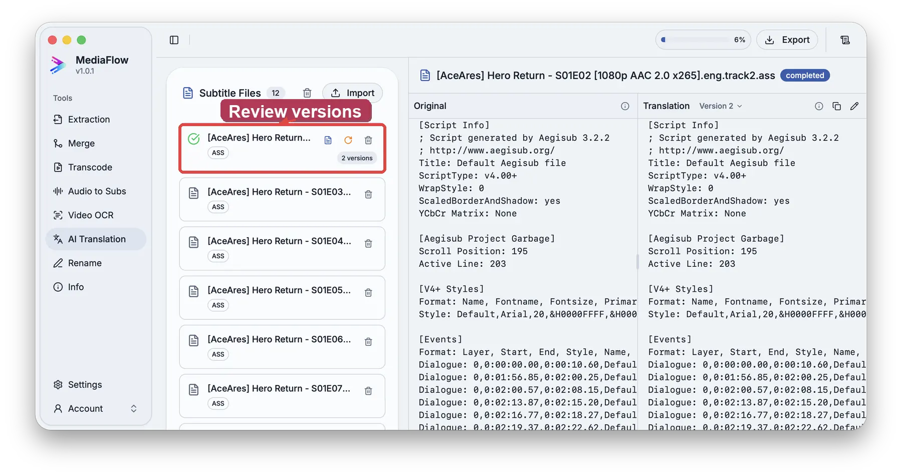Click the document icon on S01E06 item
The image size is (902, 475).
(x=194, y=340)
